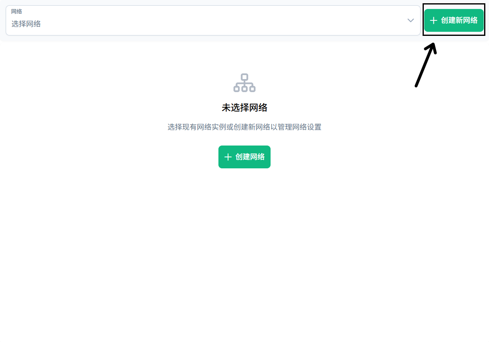This screenshot has height=342, width=489.
Task: Click the 创建网络 label text in the empty state
Action: pos(250,157)
